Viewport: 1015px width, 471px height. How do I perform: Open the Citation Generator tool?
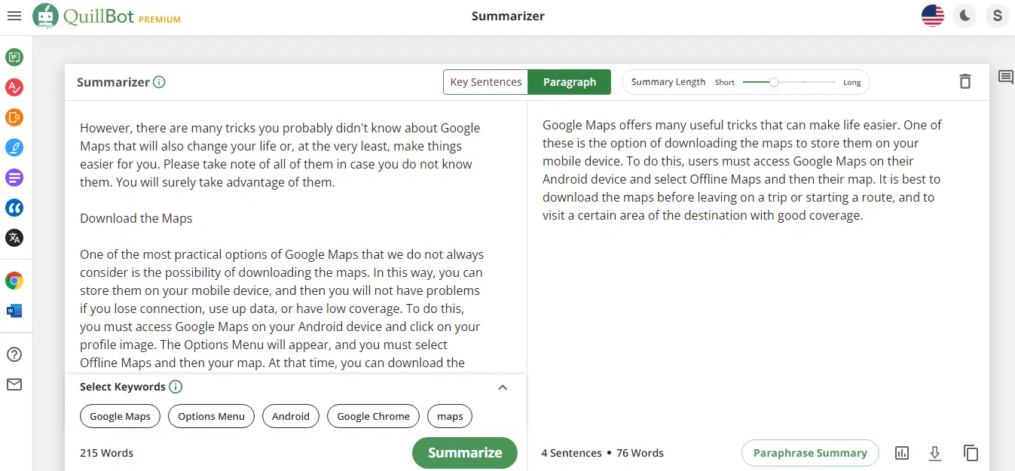pos(15,208)
